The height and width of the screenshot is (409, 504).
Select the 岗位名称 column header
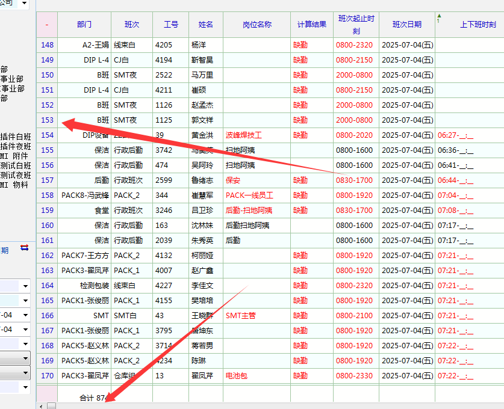pos(257,25)
